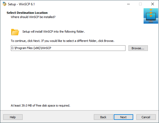Viewport: 159px width, 123px height.
Task: Open setup Help
Action: pos(13,117)
